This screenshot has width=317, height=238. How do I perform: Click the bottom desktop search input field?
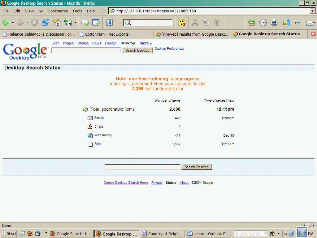(x=142, y=167)
